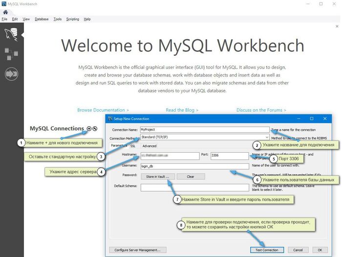Viewport: 342px width, 257px height.
Task: Switch to the Advanced tab
Action: (150, 146)
